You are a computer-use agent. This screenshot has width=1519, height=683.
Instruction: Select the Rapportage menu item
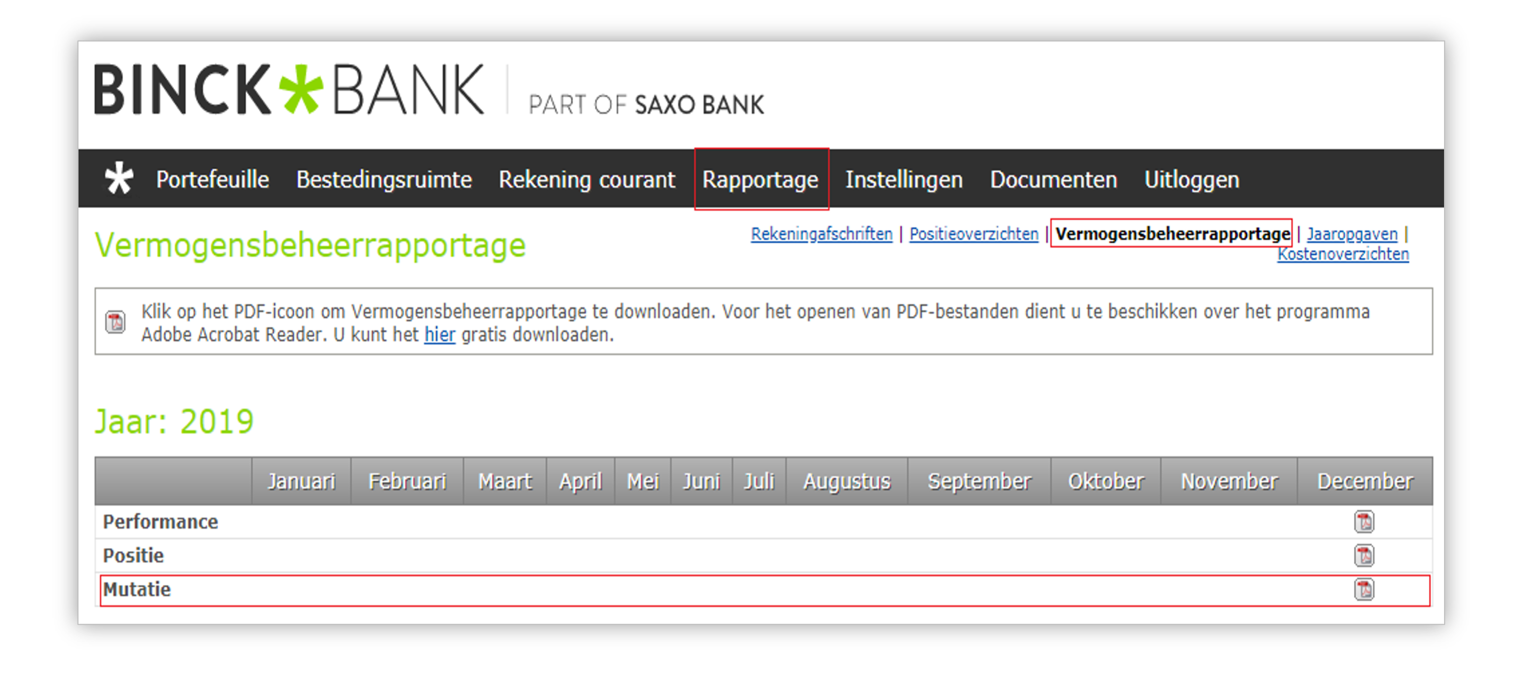point(761,179)
